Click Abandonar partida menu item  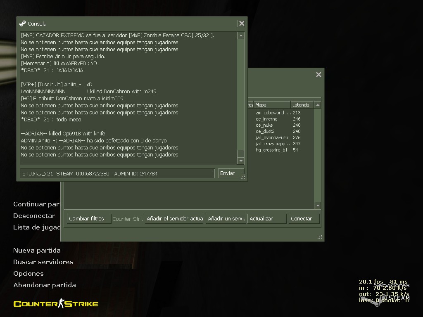[x=45, y=285]
